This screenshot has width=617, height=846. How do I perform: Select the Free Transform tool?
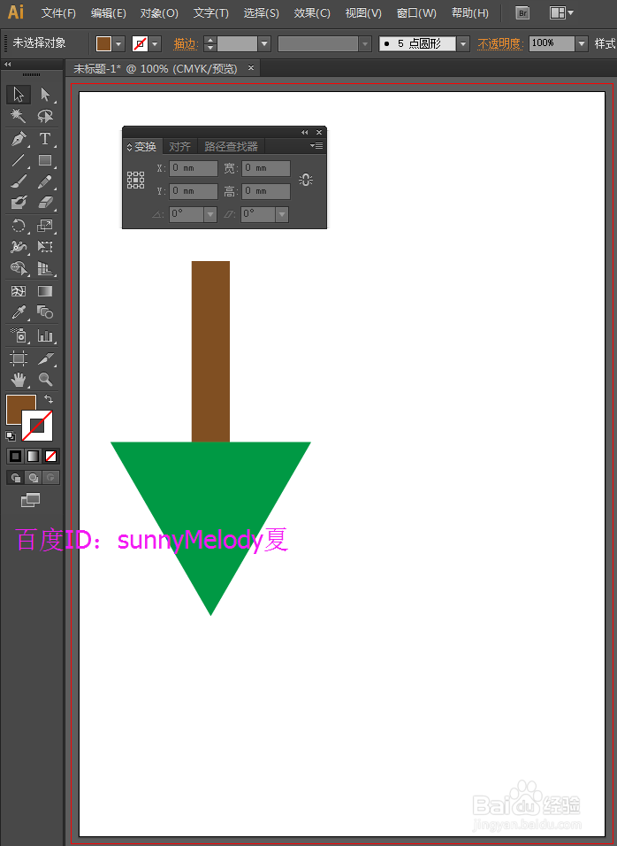pyautogui.click(x=45, y=247)
